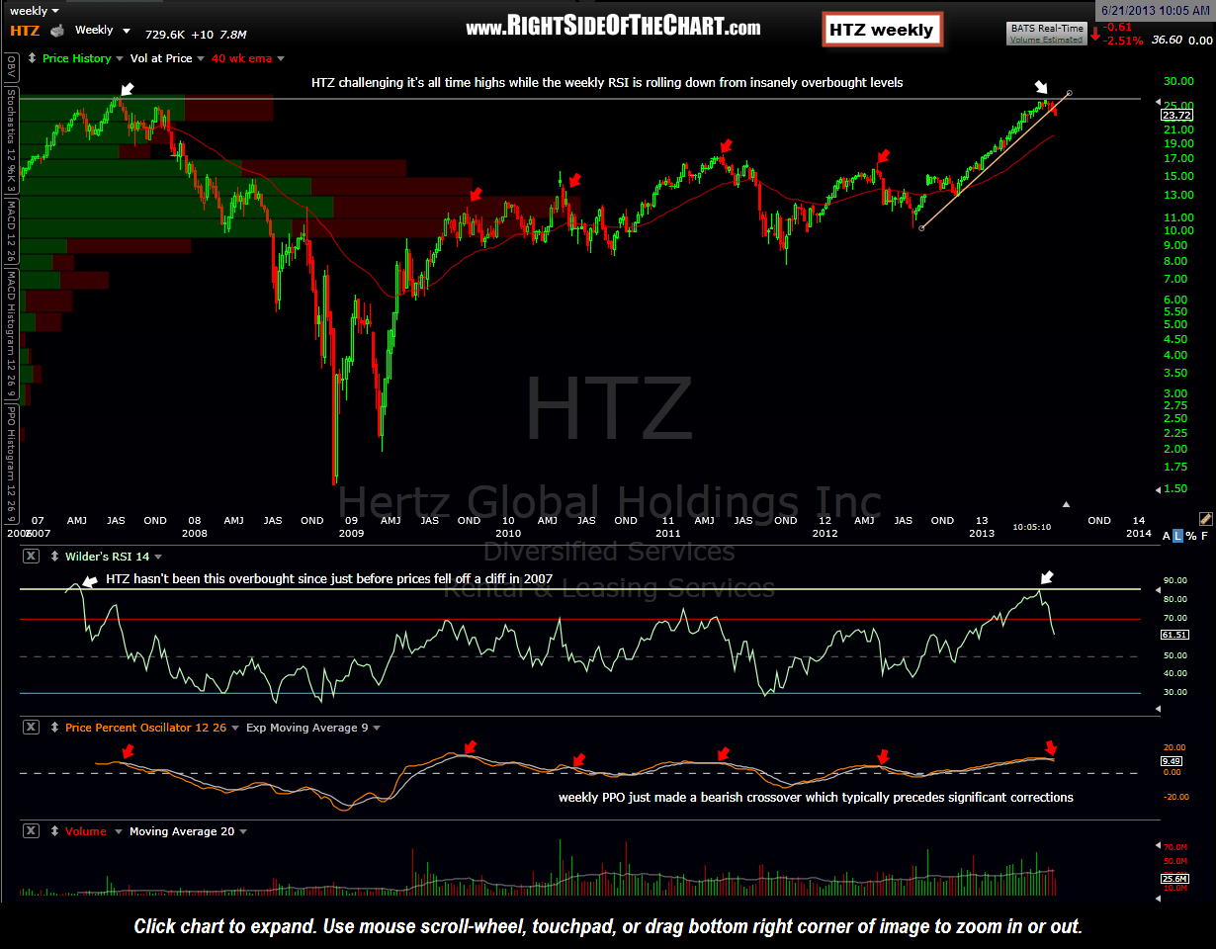Click the volume value tag 25.6M
This screenshot has height=949, width=1216.
coord(1175,879)
